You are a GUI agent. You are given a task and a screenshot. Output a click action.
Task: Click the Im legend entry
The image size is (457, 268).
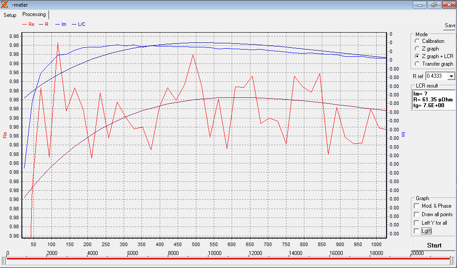point(61,24)
